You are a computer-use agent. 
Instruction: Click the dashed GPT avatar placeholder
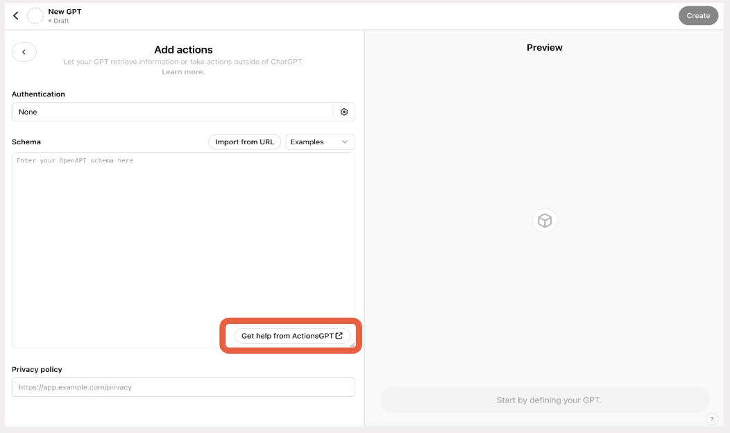(35, 15)
